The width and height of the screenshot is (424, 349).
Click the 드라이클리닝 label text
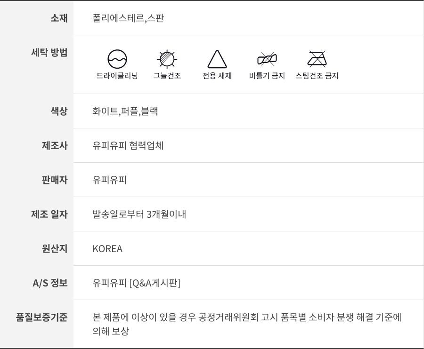117,76
